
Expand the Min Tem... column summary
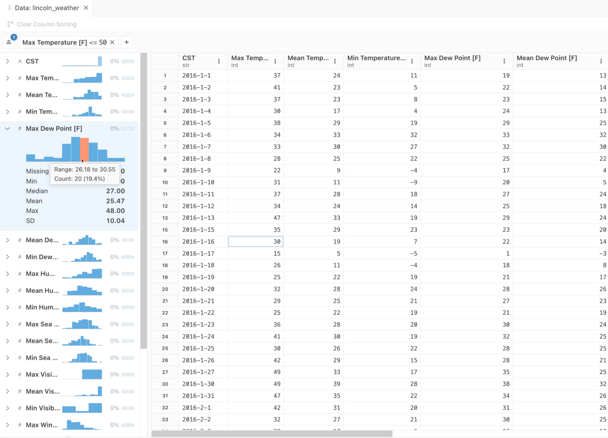(x=8, y=112)
